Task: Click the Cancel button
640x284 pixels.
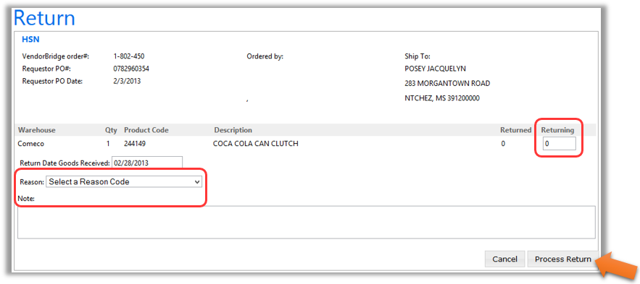Action: click(505, 259)
